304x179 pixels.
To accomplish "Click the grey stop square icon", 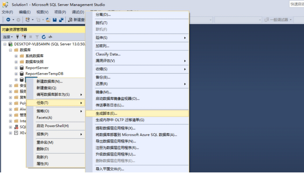I will [30, 37].
